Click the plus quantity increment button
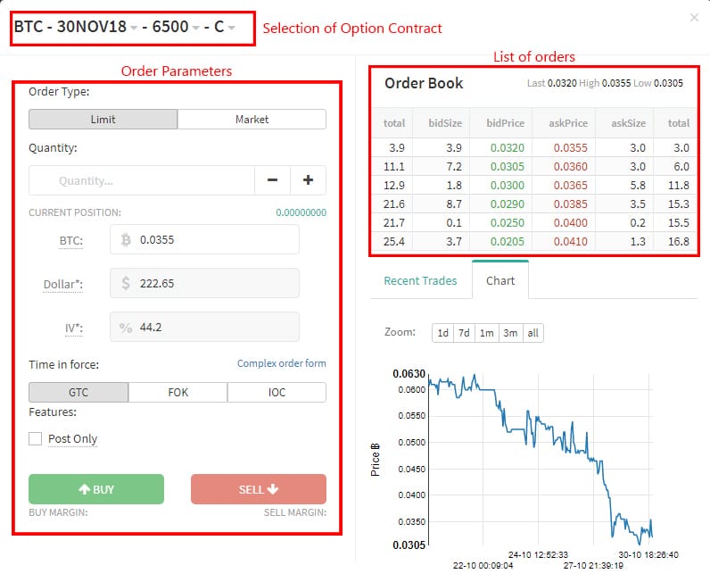Image resolution: width=710 pixels, height=582 pixels. coord(308,180)
